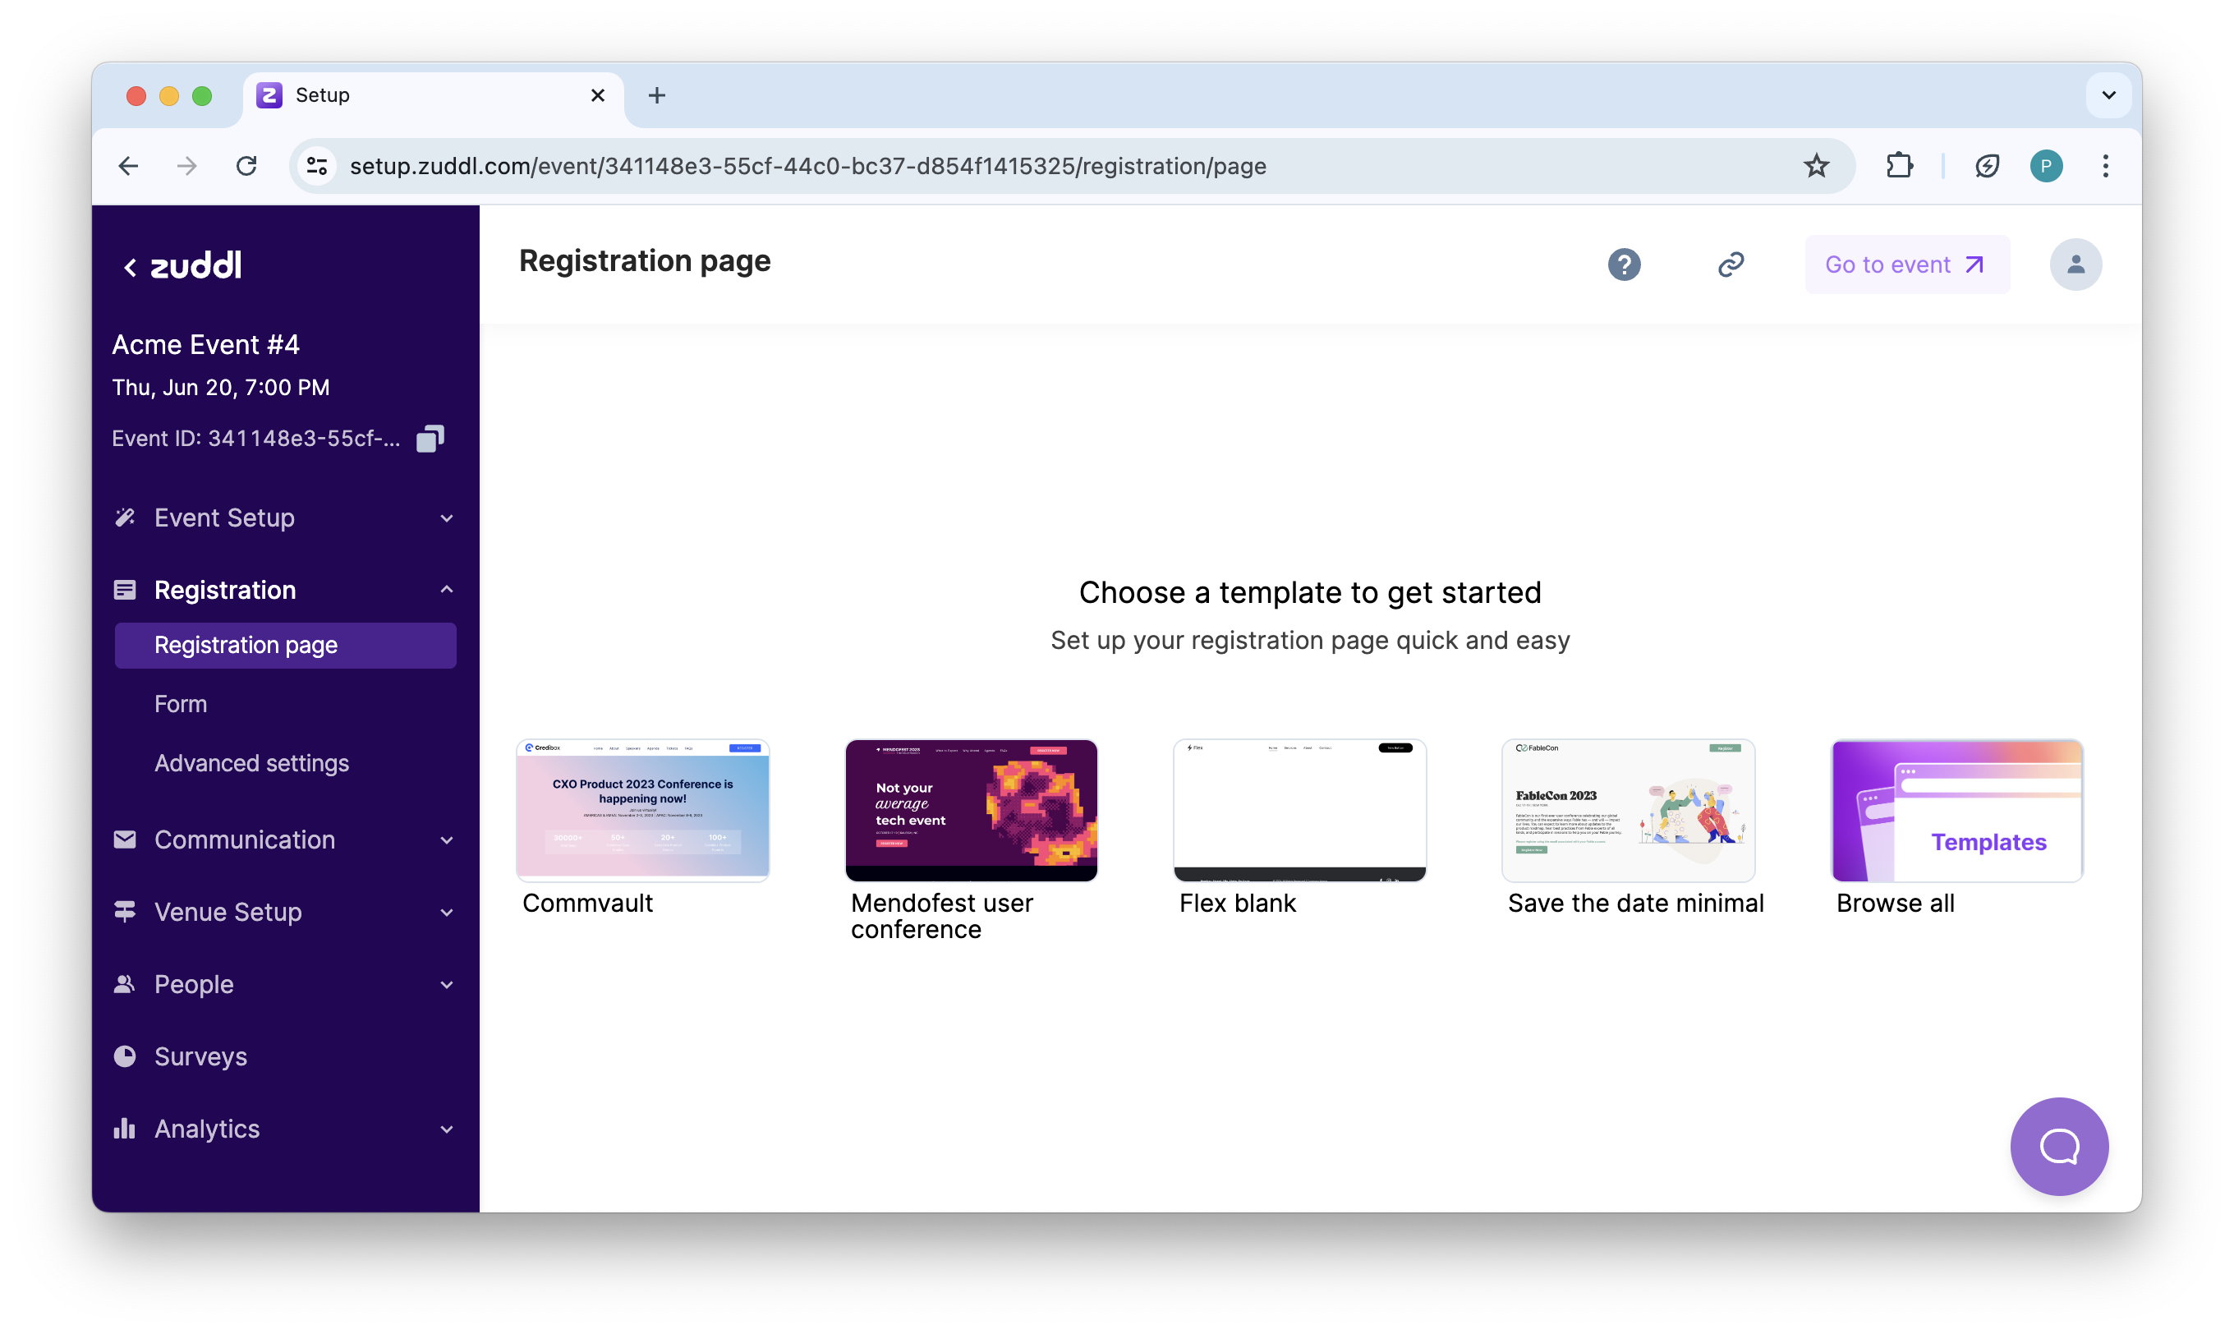The height and width of the screenshot is (1334, 2234).
Task: Click the Surveys pie icon
Action: (x=125, y=1056)
